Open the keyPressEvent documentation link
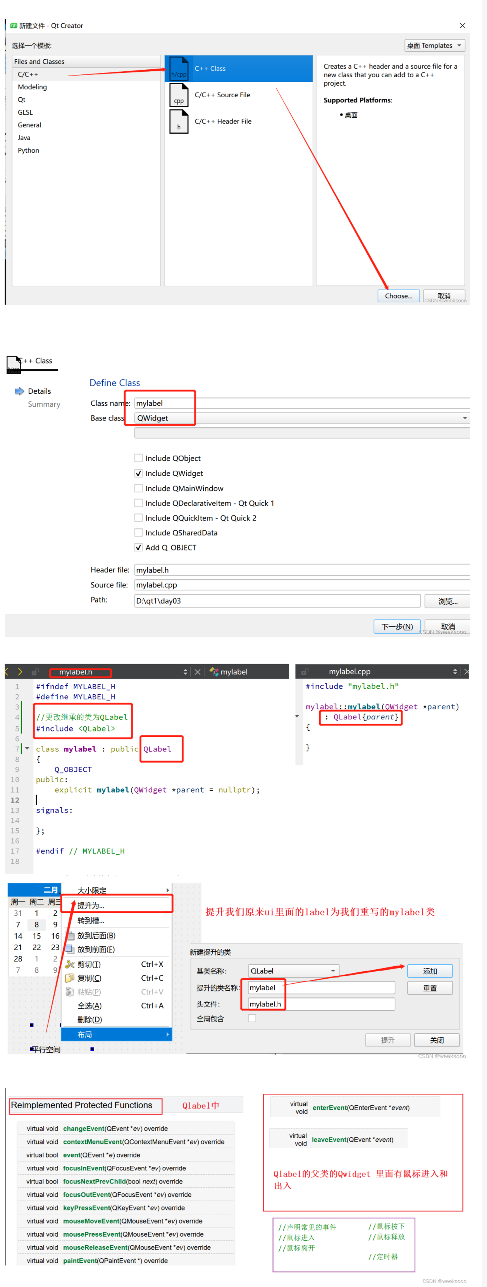Screen dimensions: 487x1287 (86, 1208)
